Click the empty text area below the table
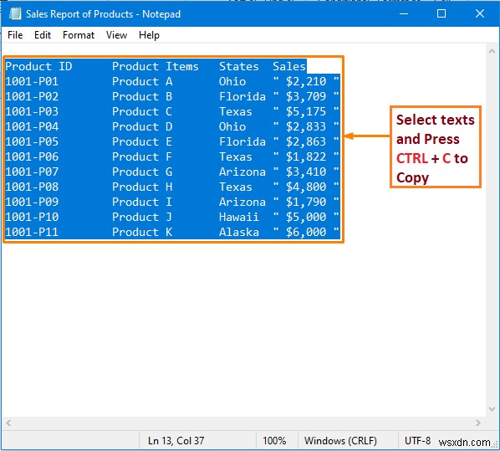Image resolution: width=500 pixels, height=451 pixels. tap(243, 329)
